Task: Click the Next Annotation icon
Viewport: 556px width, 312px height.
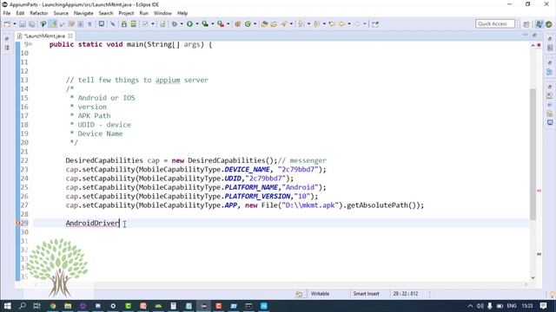Action: pos(301,24)
